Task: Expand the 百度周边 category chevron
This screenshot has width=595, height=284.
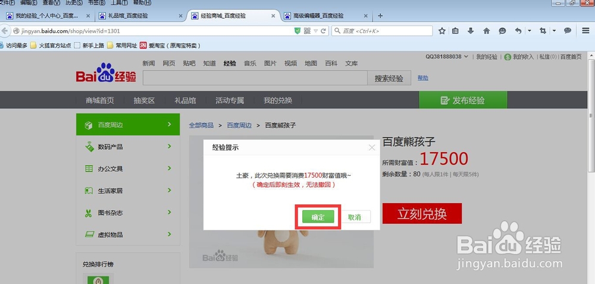Action: (x=169, y=124)
